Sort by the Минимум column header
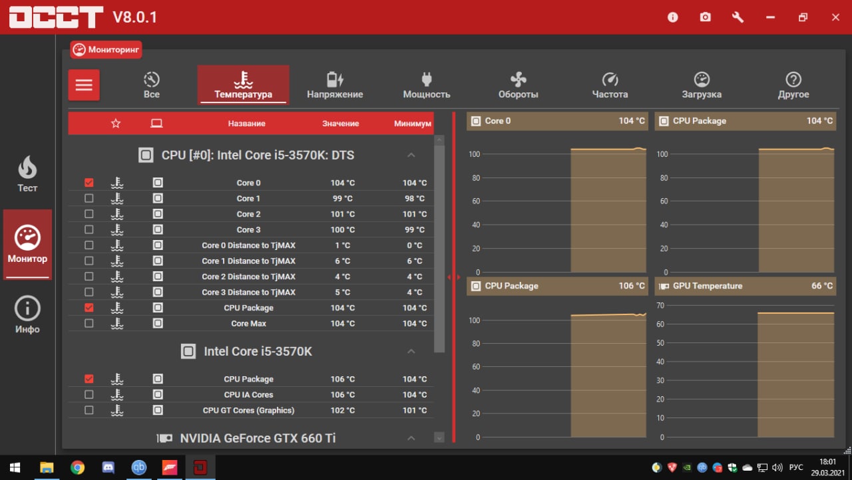Screen dimensions: 852x480 pyautogui.click(x=413, y=124)
